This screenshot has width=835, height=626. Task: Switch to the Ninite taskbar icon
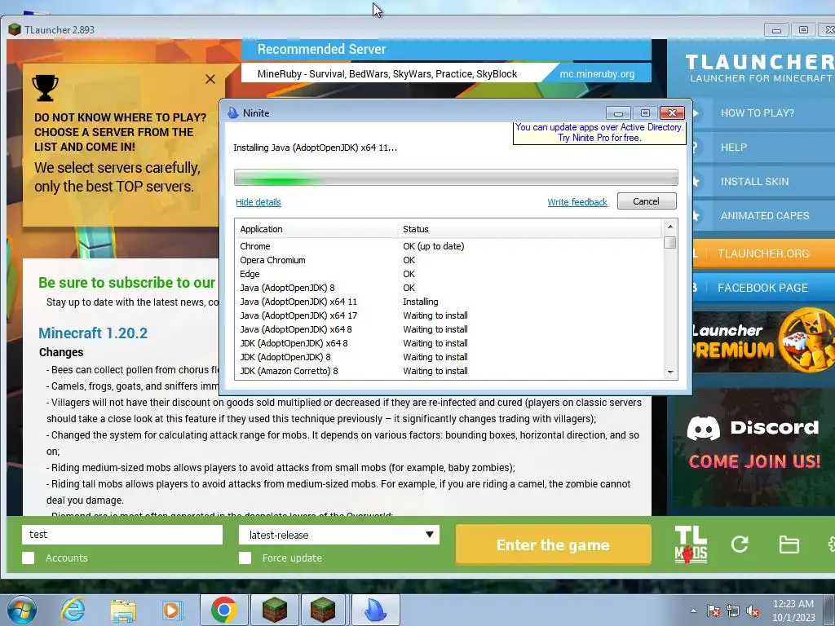click(375, 610)
